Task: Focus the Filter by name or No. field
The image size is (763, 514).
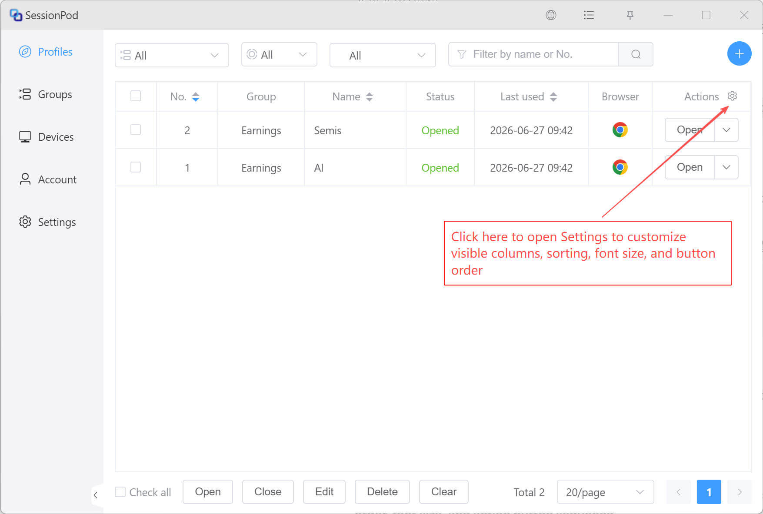Action: click(533, 54)
